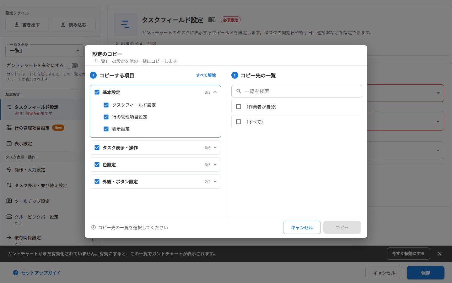Uncheck the 色設定 checkbox
This screenshot has width=452, height=283.
(x=97, y=164)
